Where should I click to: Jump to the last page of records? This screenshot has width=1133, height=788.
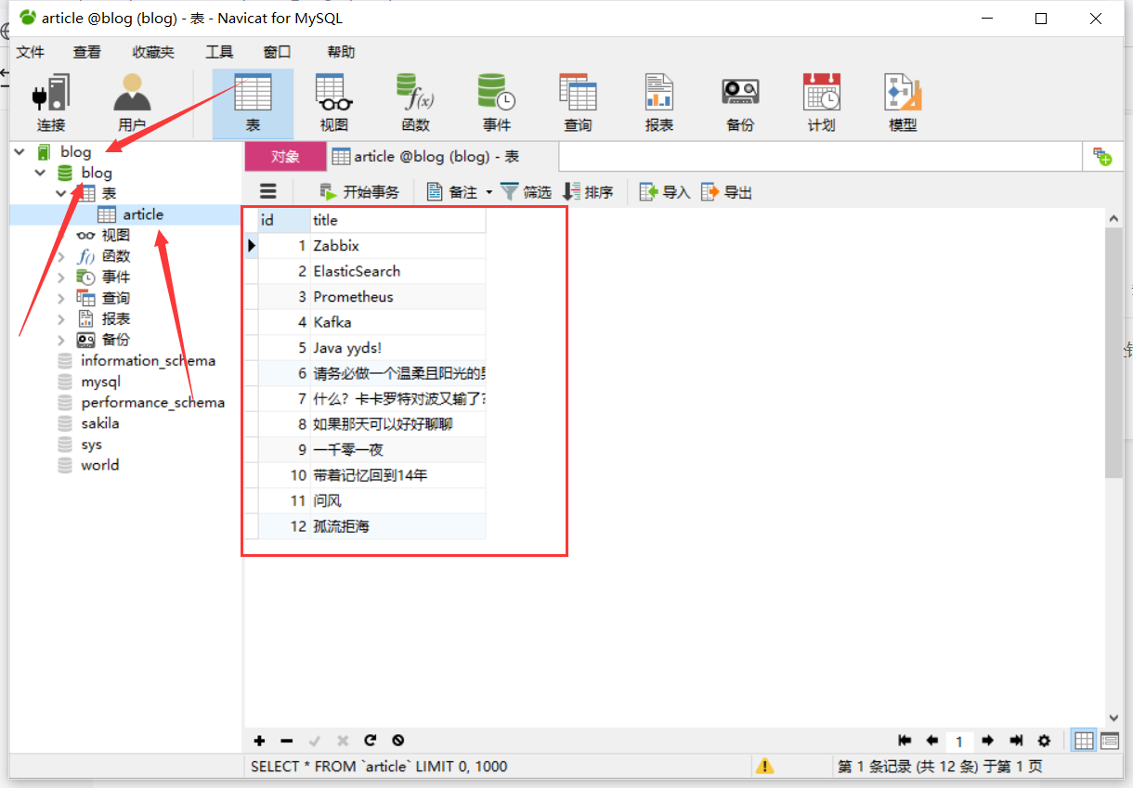(1016, 741)
